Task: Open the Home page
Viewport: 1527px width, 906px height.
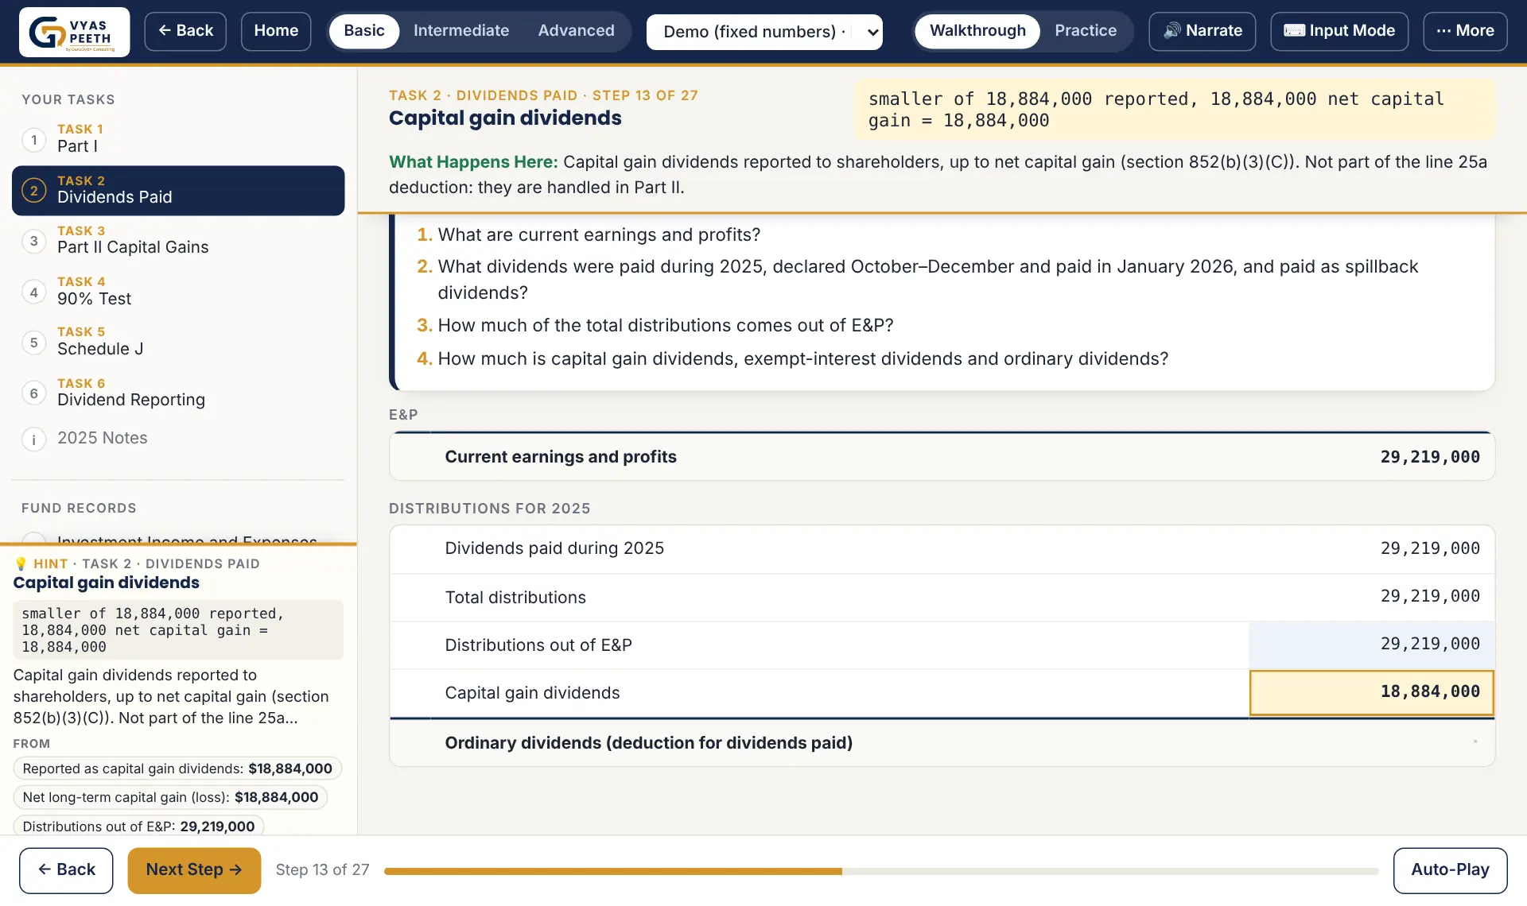Action: coord(276,31)
